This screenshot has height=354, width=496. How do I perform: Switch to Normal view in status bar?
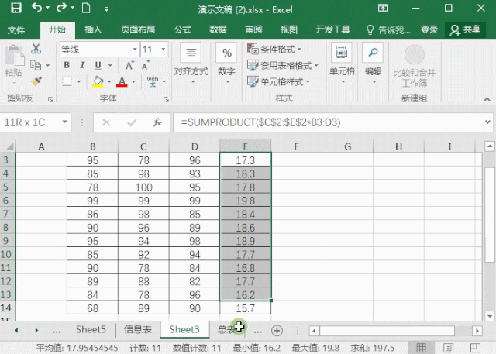pos(421,348)
